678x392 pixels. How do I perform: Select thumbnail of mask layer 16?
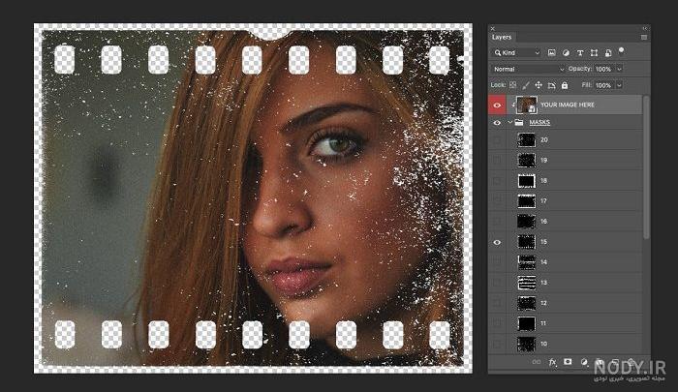click(526, 222)
